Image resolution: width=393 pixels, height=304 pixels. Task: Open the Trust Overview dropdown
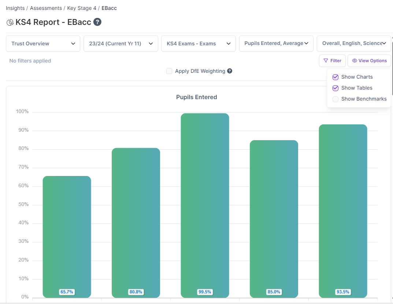[x=43, y=44]
